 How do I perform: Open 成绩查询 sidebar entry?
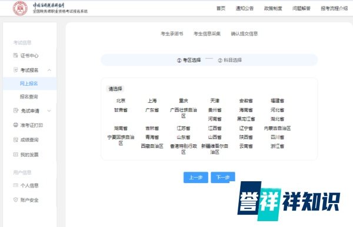(29, 140)
